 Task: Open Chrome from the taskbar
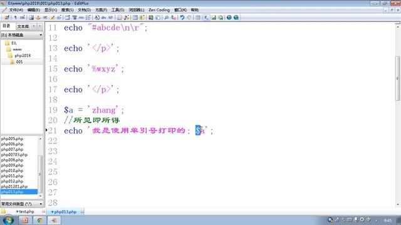point(39,220)
